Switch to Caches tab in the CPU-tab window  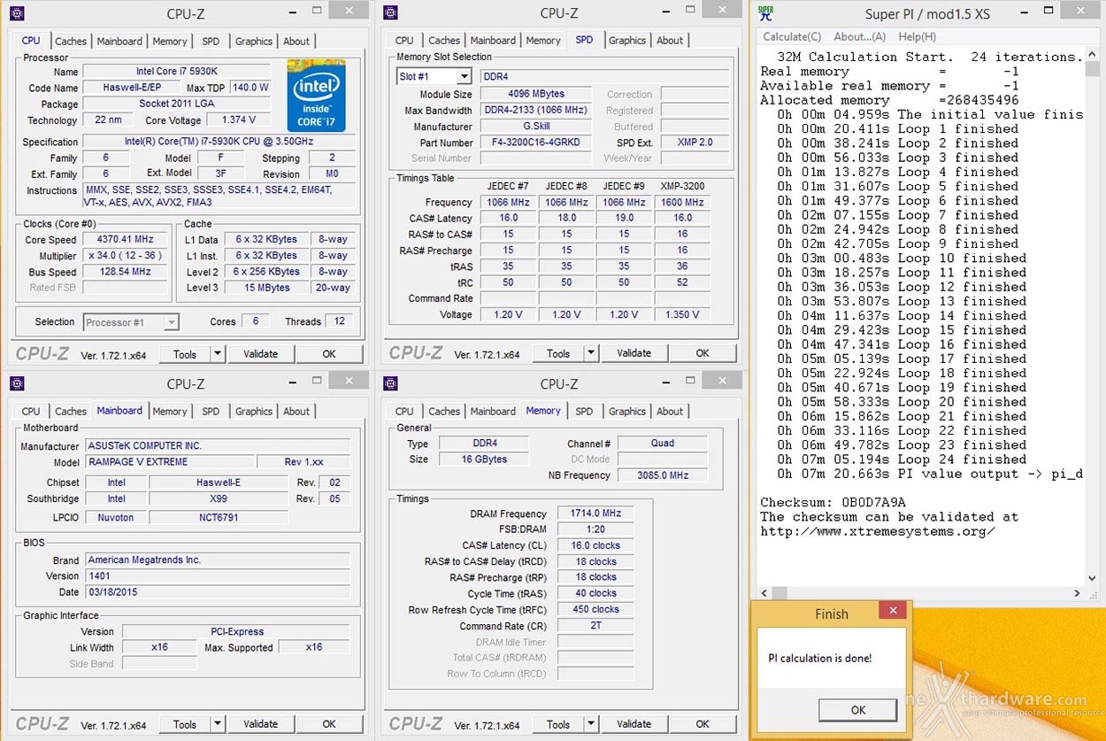71,42
